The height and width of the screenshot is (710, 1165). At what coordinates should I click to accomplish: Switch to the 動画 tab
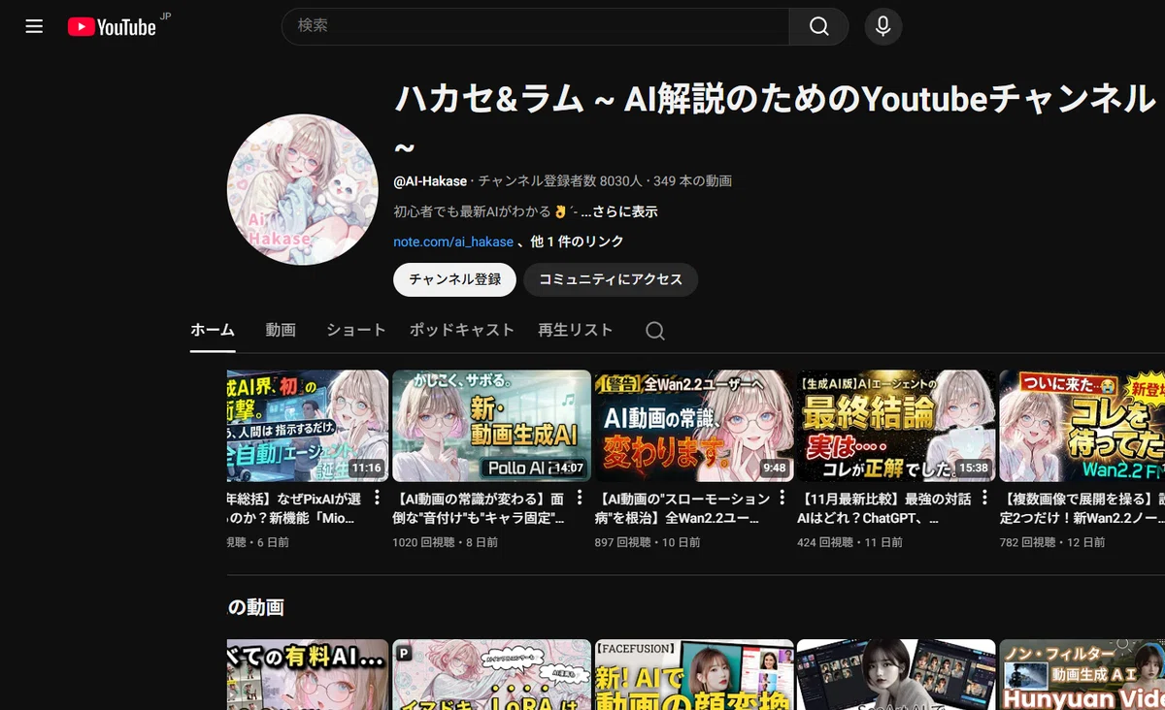[x=281, y=330]
